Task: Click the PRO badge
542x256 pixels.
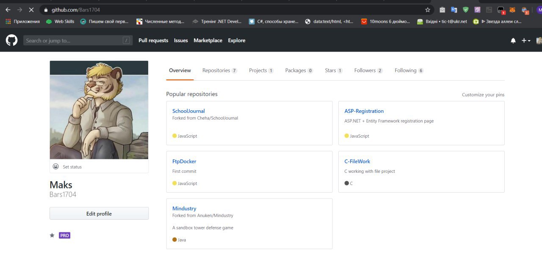Action: click(x=64, y=235)
